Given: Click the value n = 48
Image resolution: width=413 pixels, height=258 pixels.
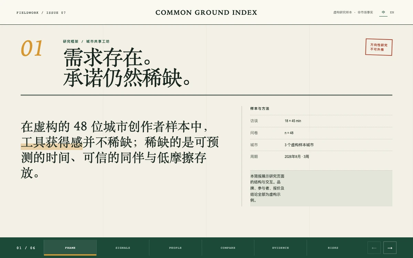Looking at the screenshot, I should 289,133.
